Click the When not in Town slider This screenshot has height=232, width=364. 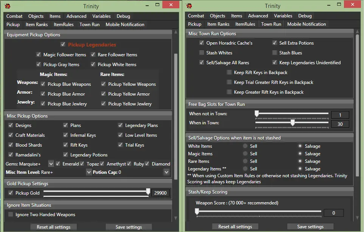click(x=292, y=114)
